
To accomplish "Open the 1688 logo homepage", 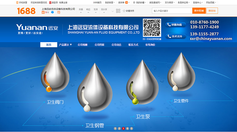I will click(26, 11).
